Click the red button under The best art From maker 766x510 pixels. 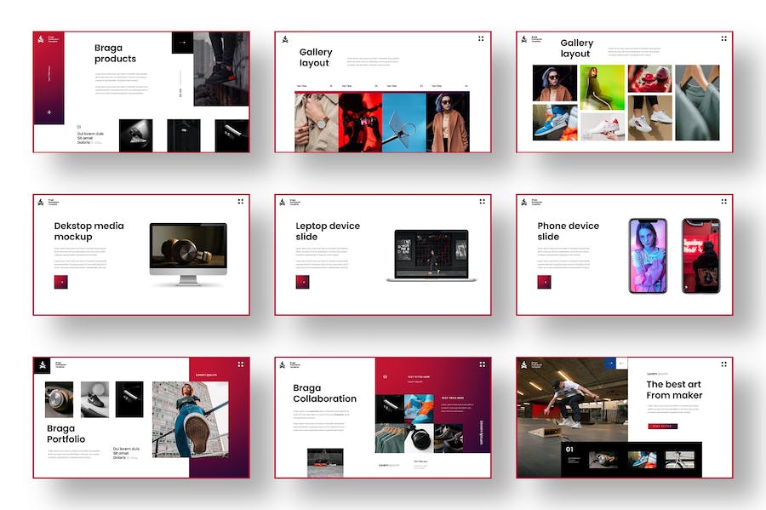pos(663,426)
